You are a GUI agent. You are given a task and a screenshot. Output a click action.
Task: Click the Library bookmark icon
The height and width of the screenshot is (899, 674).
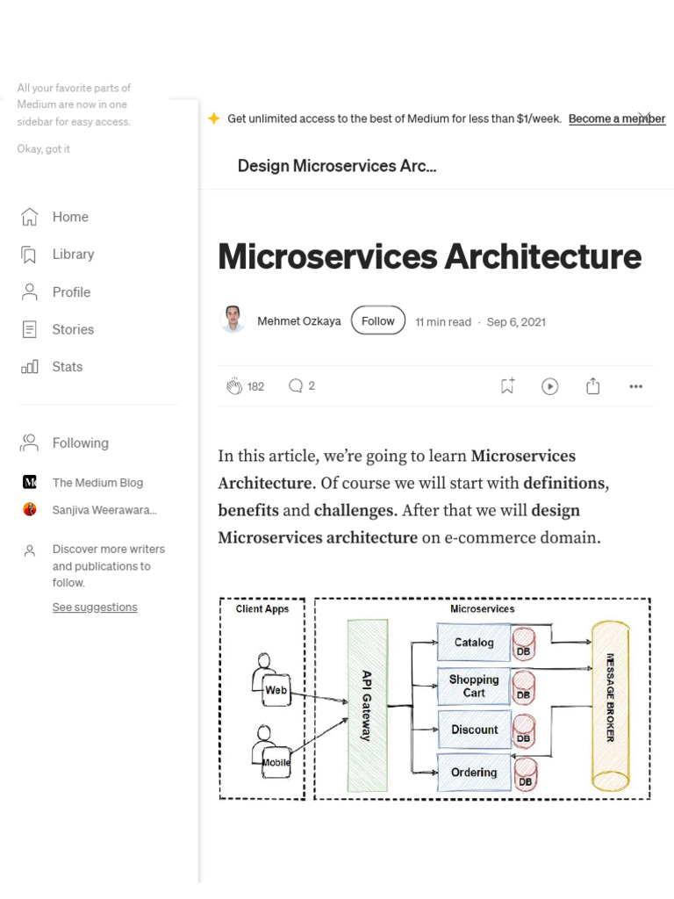point(29,255)
